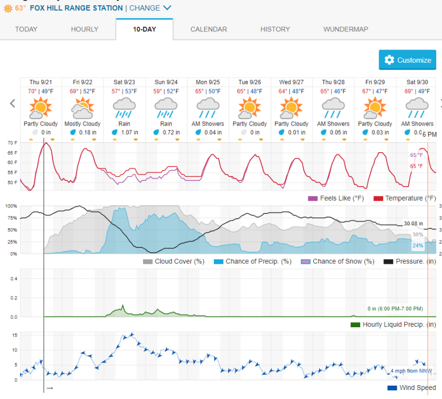Select the Tue 9/26 partly cloudy icon
This screenshot has height=399, width=442.
pos(249,107)
